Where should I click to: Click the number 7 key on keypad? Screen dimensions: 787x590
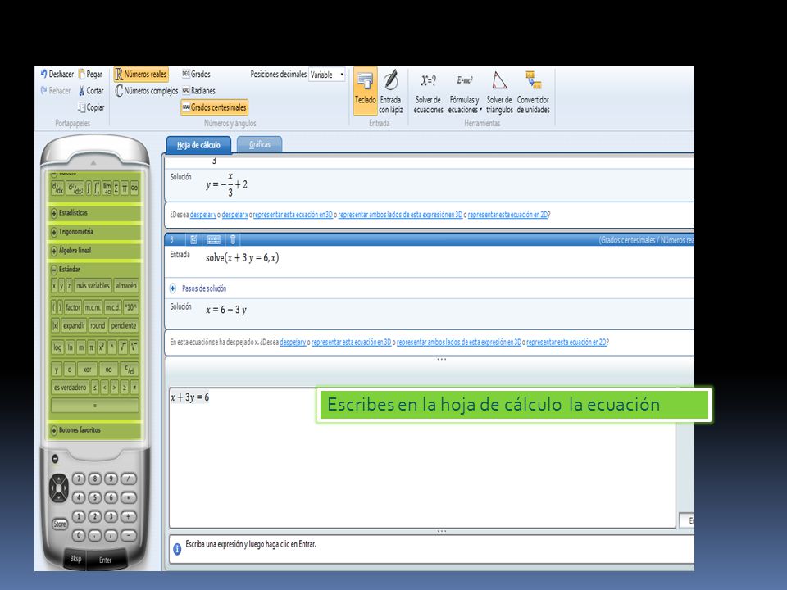point(79,479)
